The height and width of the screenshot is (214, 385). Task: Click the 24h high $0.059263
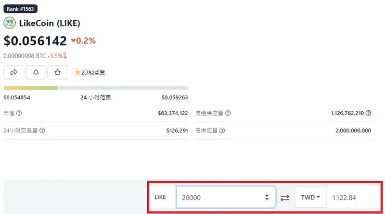coord(175,98)
